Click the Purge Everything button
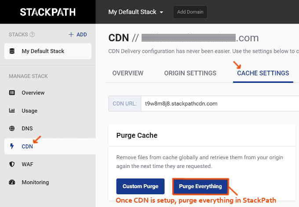The height and width of the screenshot is (207, 299). [x=201, y=186]
